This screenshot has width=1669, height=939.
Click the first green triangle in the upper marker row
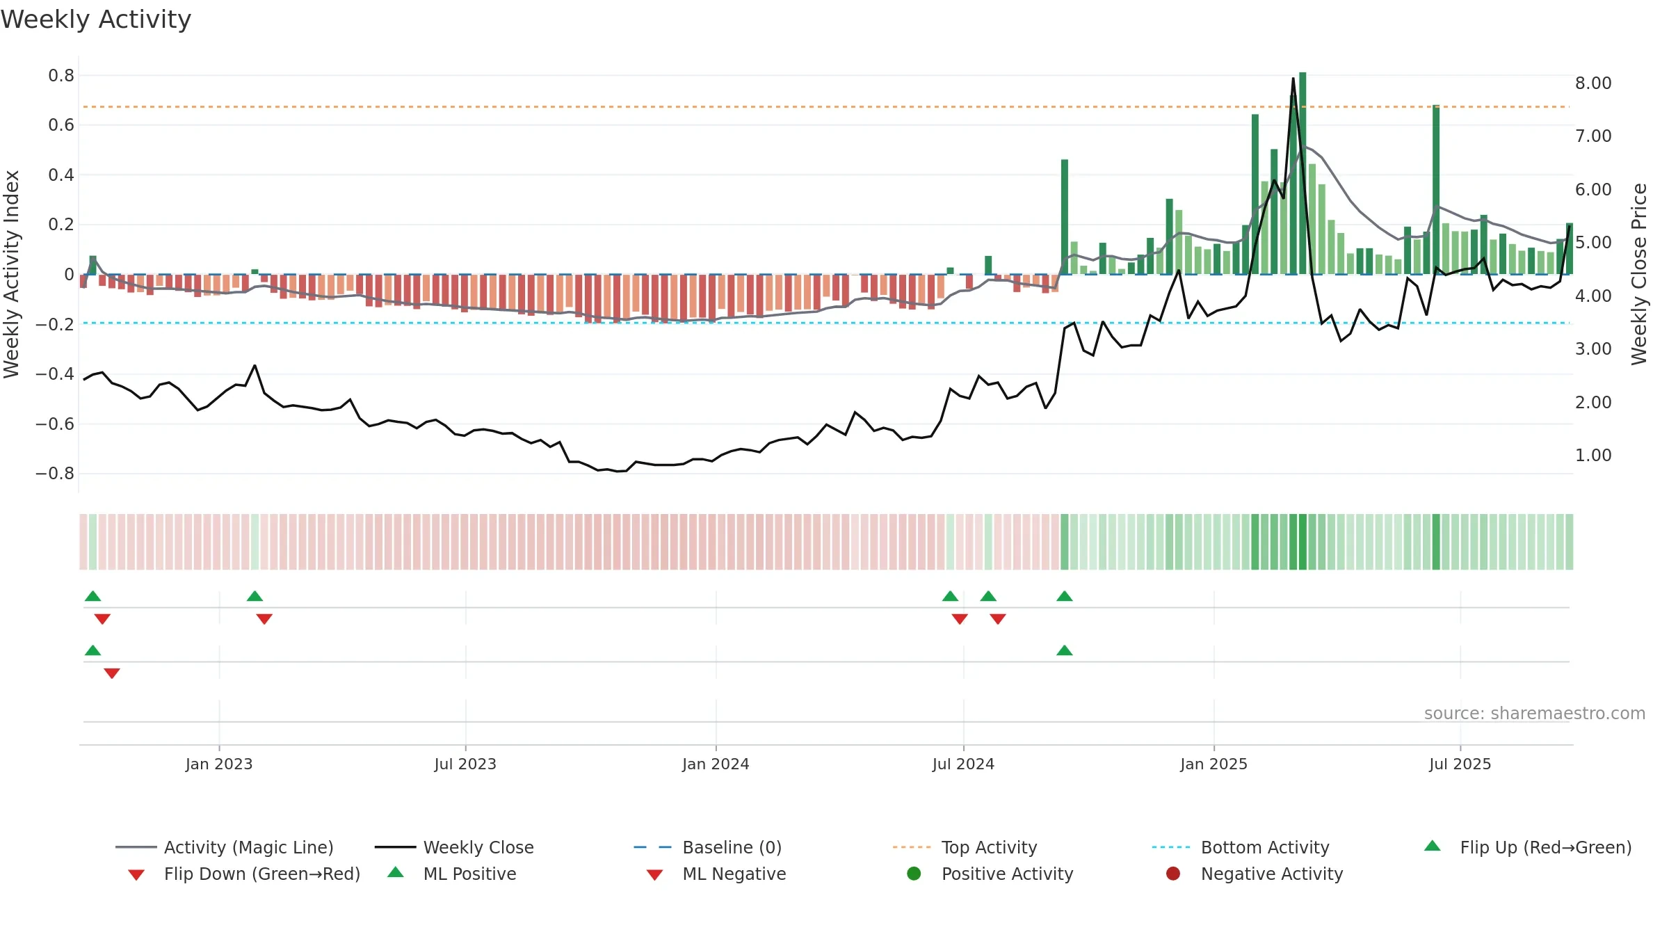93,596
